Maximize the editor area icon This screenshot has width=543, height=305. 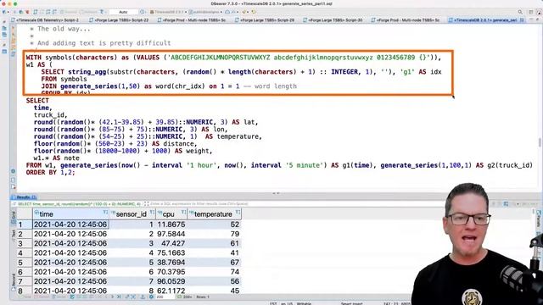click(x=538, y=20)
